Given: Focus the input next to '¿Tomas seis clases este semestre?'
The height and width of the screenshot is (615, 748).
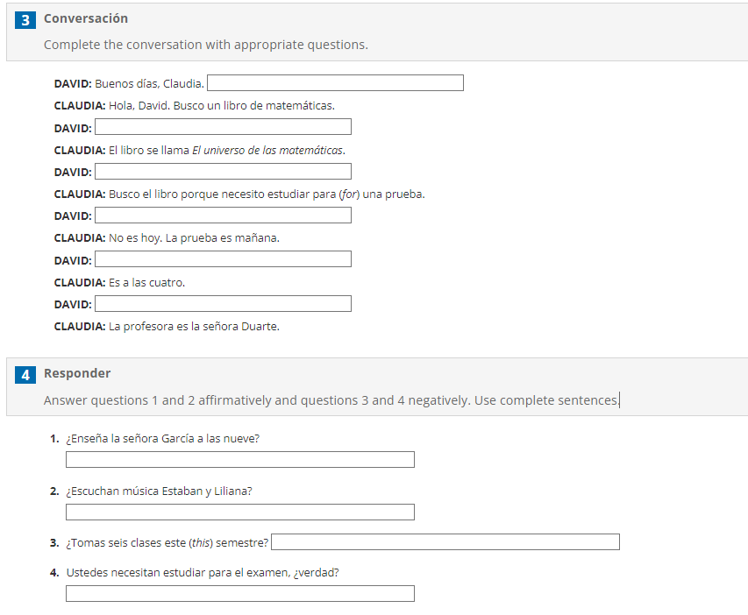Looking at the screenshot, I should pyautogui.click(x=445, y=542).
